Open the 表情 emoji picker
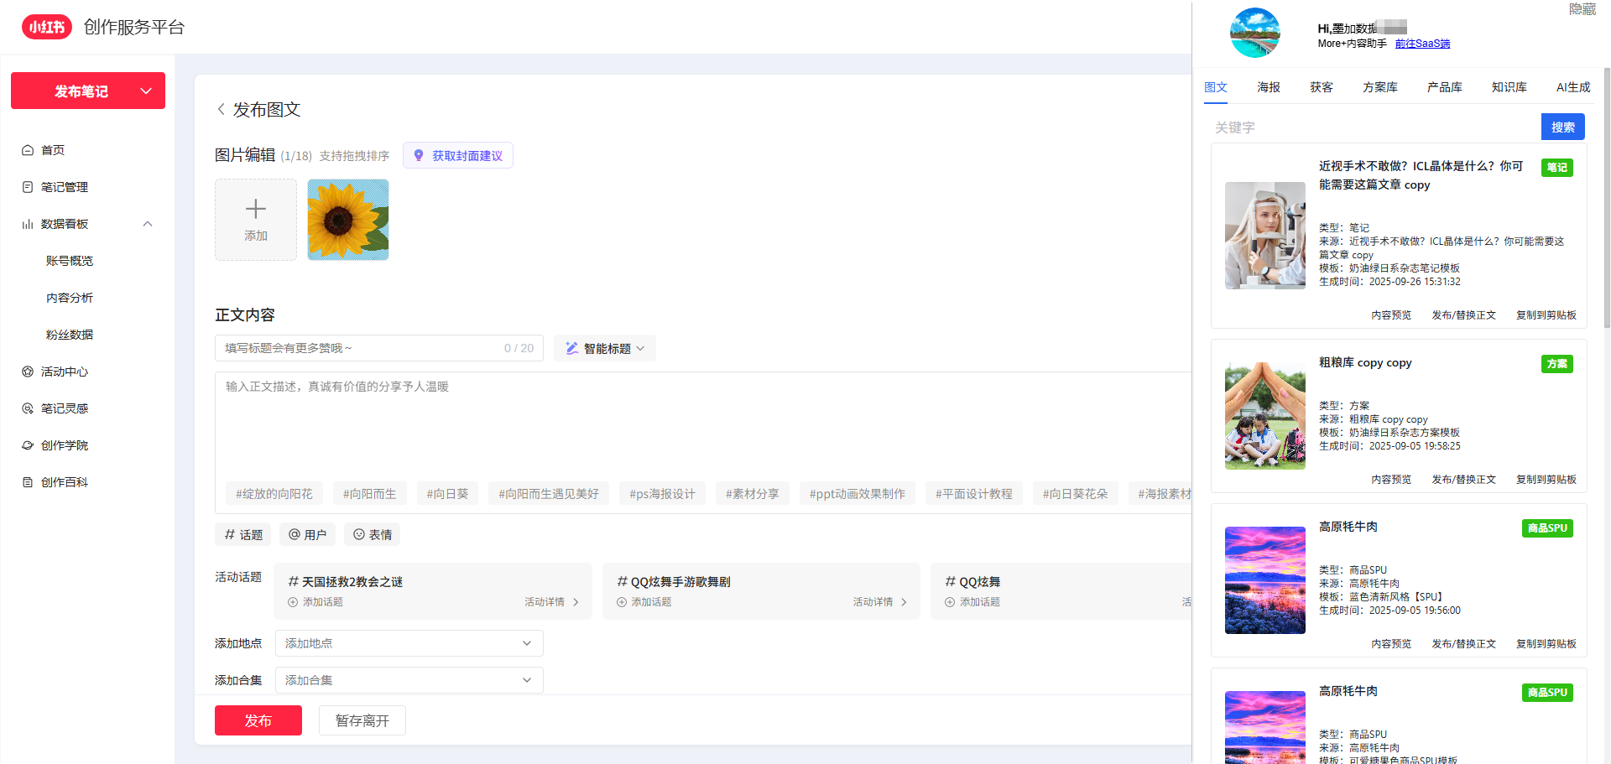Image resolution: width=1611 pixels, height=764 pixels. click(x=373, y=534)
